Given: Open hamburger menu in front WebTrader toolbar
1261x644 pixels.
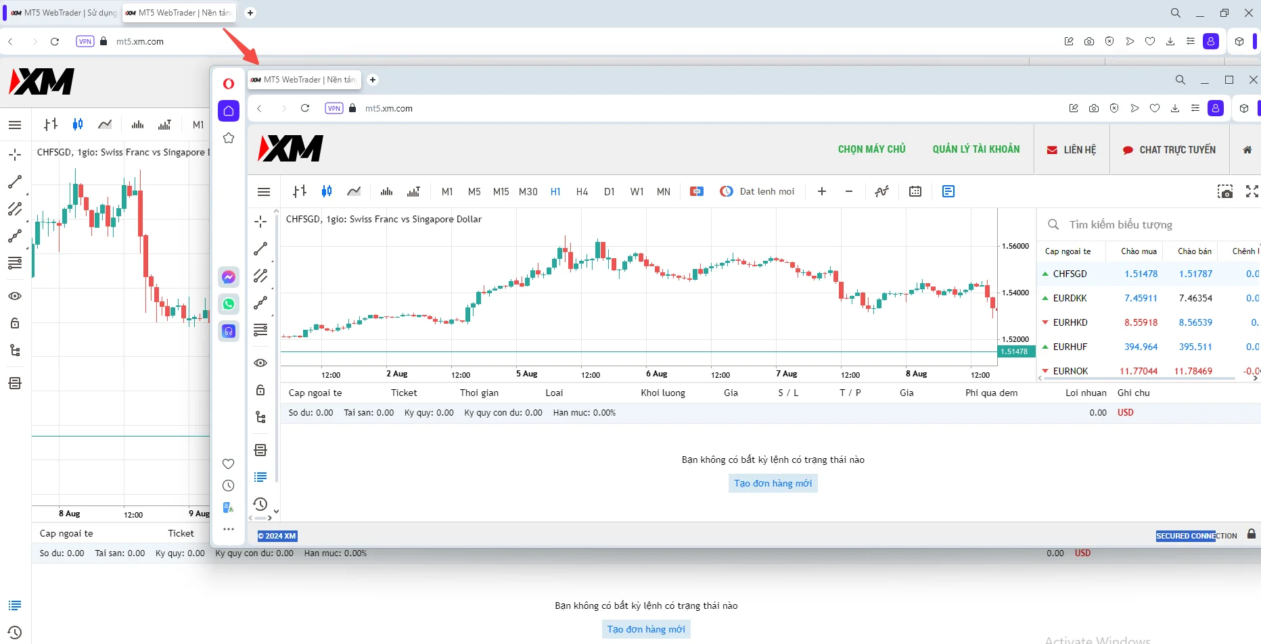Looking at the screenshot, I should point(264,192).
